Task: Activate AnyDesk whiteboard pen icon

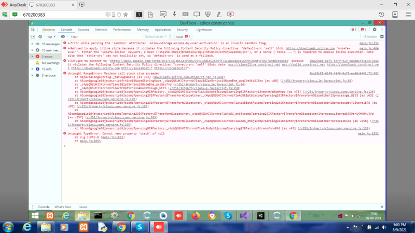Action: pyautogui.click(x=219, y=15)
